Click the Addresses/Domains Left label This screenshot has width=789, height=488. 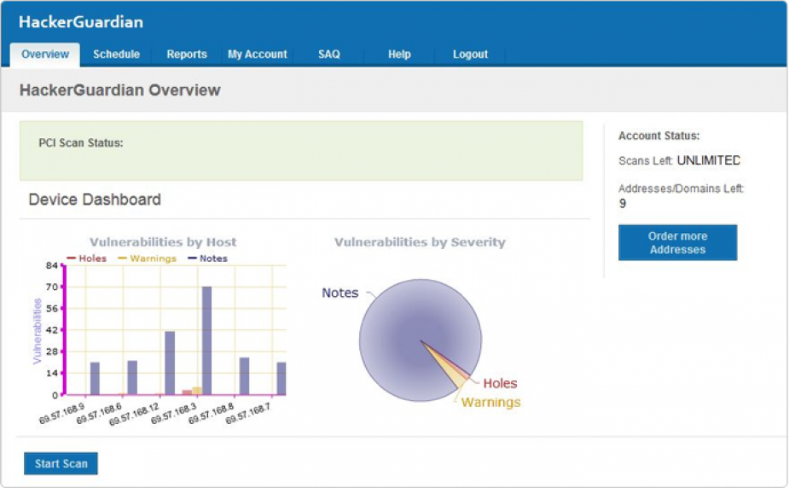pyautogui.click(x=681, y=189)
